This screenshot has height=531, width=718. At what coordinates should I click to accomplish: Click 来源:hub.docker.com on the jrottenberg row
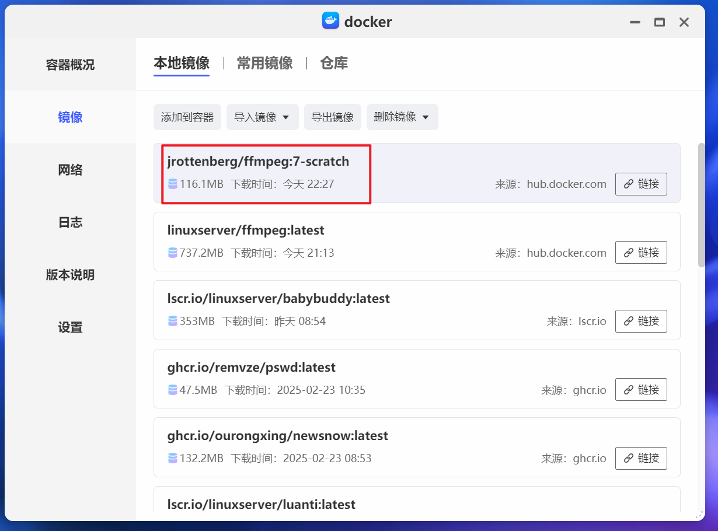tap(551, 184)
